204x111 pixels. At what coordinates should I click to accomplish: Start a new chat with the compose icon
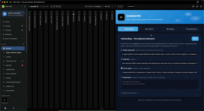[23, 44]
